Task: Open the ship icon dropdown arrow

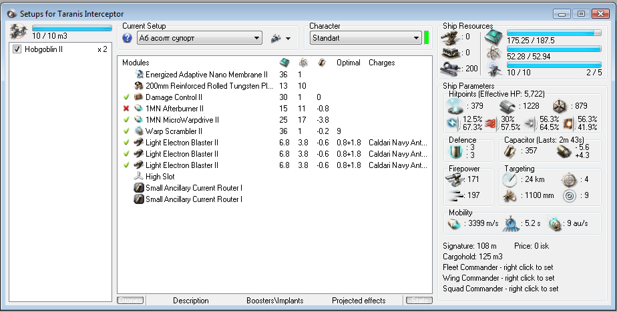Action: pos(288,39)
